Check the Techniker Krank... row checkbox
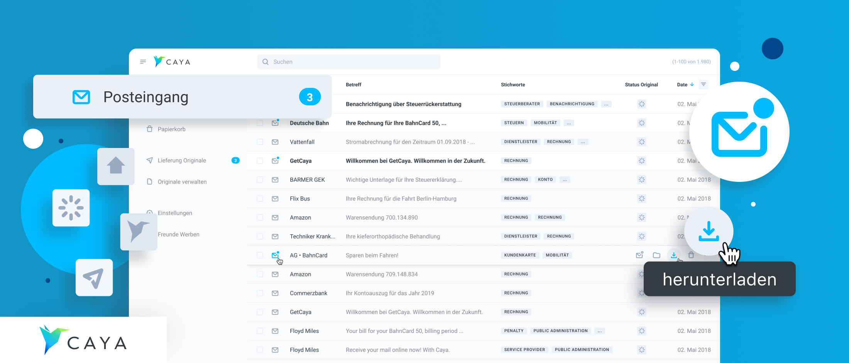Screen dimensions: 849x363 (260, 236)
